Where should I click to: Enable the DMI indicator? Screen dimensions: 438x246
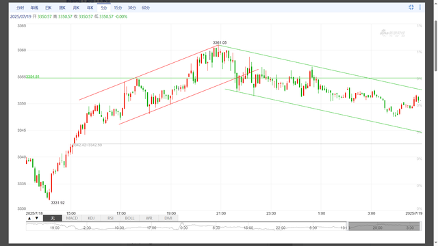tap(168, 218)
